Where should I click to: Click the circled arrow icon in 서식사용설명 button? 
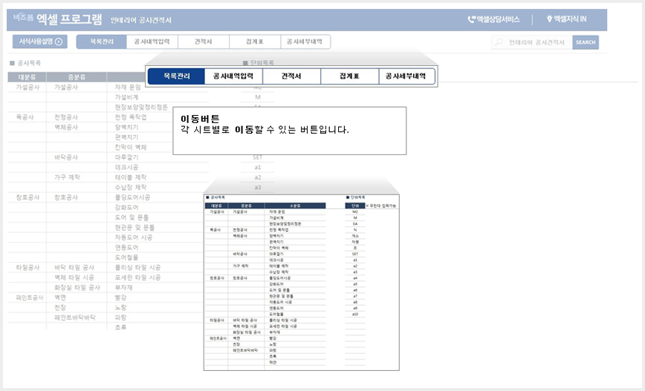[x=59, y=42]
